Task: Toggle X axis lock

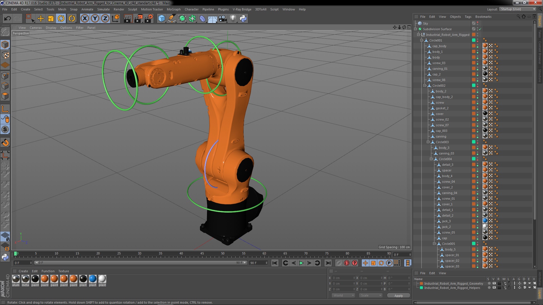Action: [x=85, y=19]
